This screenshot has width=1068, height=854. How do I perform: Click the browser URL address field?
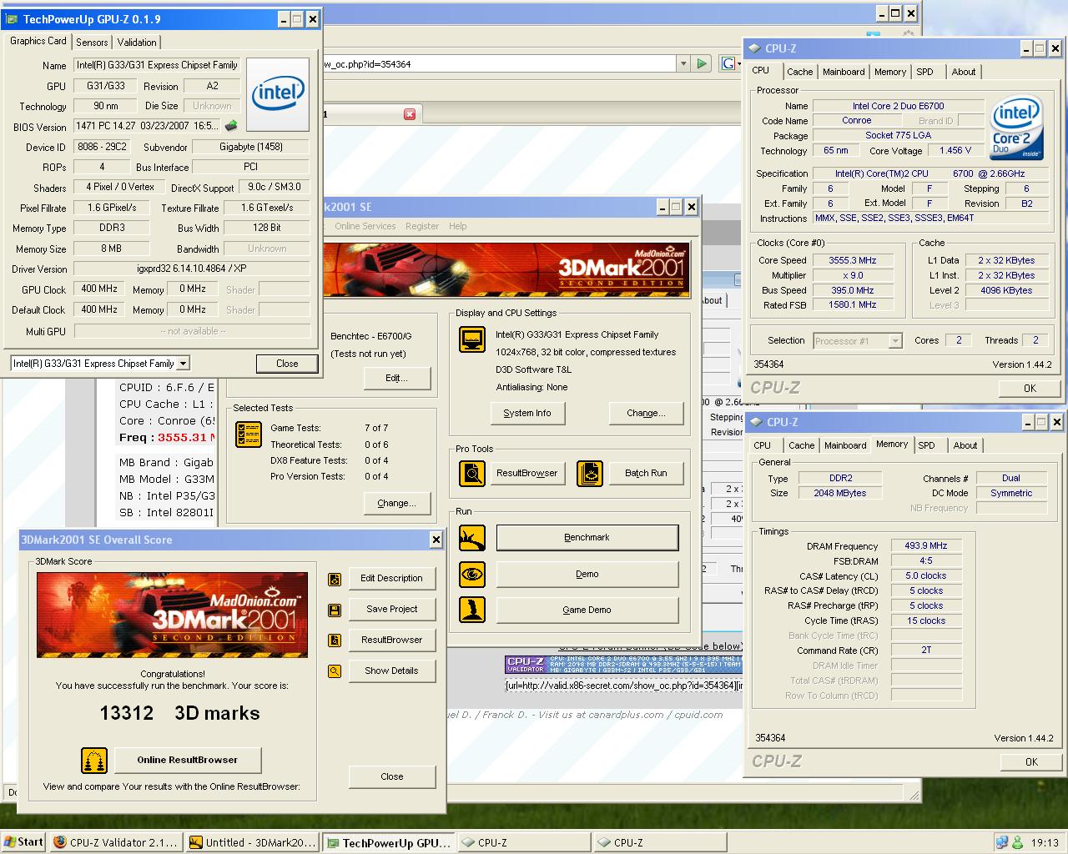coord(498,63)
